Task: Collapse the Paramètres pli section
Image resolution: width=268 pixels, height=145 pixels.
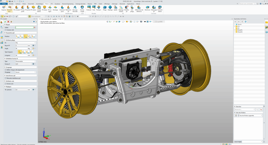Action: pos(5,33)
